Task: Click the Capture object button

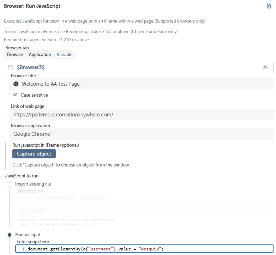Action: point(34,154)
